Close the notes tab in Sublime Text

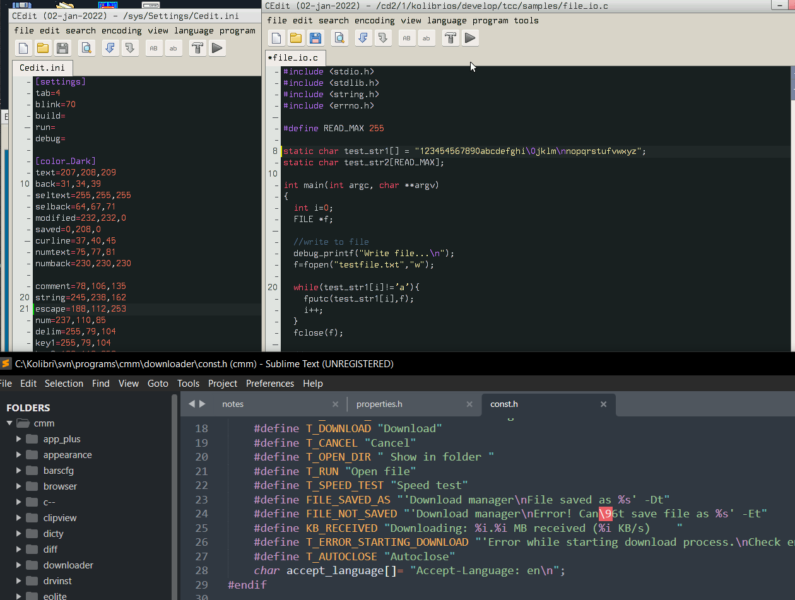(336, 404)
